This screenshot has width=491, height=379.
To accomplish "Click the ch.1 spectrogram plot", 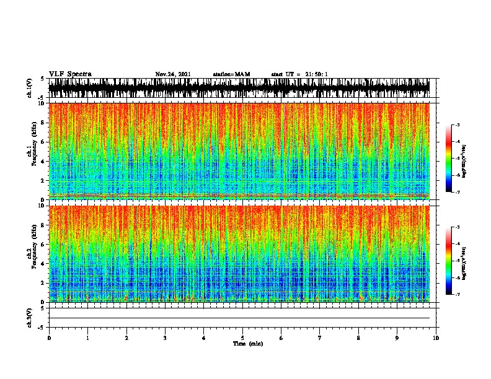I will click(239, 151).
